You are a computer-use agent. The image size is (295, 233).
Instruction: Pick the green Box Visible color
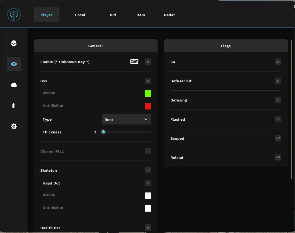(x=148, y=94)
